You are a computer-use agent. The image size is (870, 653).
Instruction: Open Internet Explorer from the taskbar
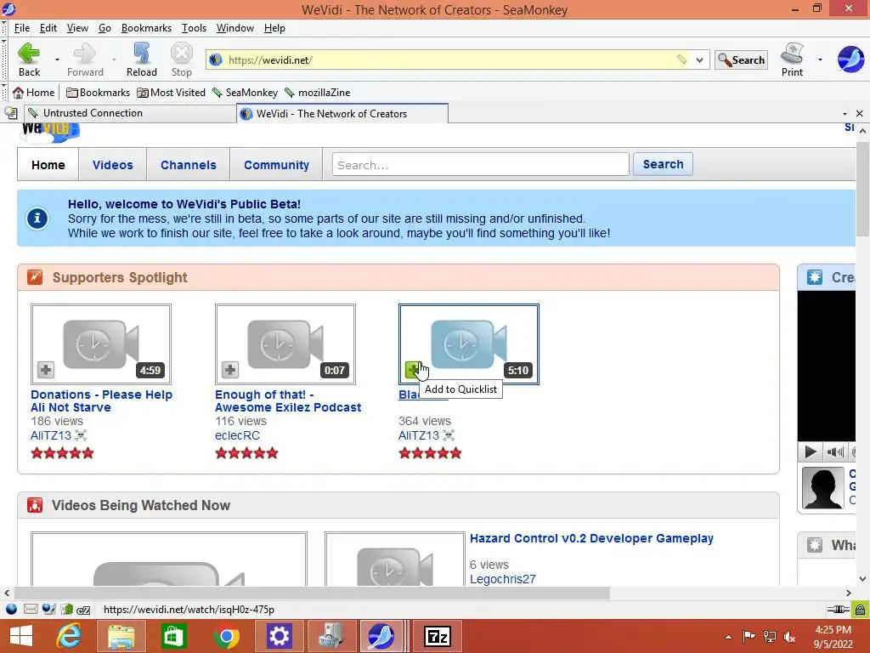69,636
